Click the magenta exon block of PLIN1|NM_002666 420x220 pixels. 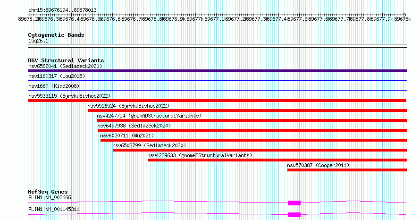tap(294, 203)
